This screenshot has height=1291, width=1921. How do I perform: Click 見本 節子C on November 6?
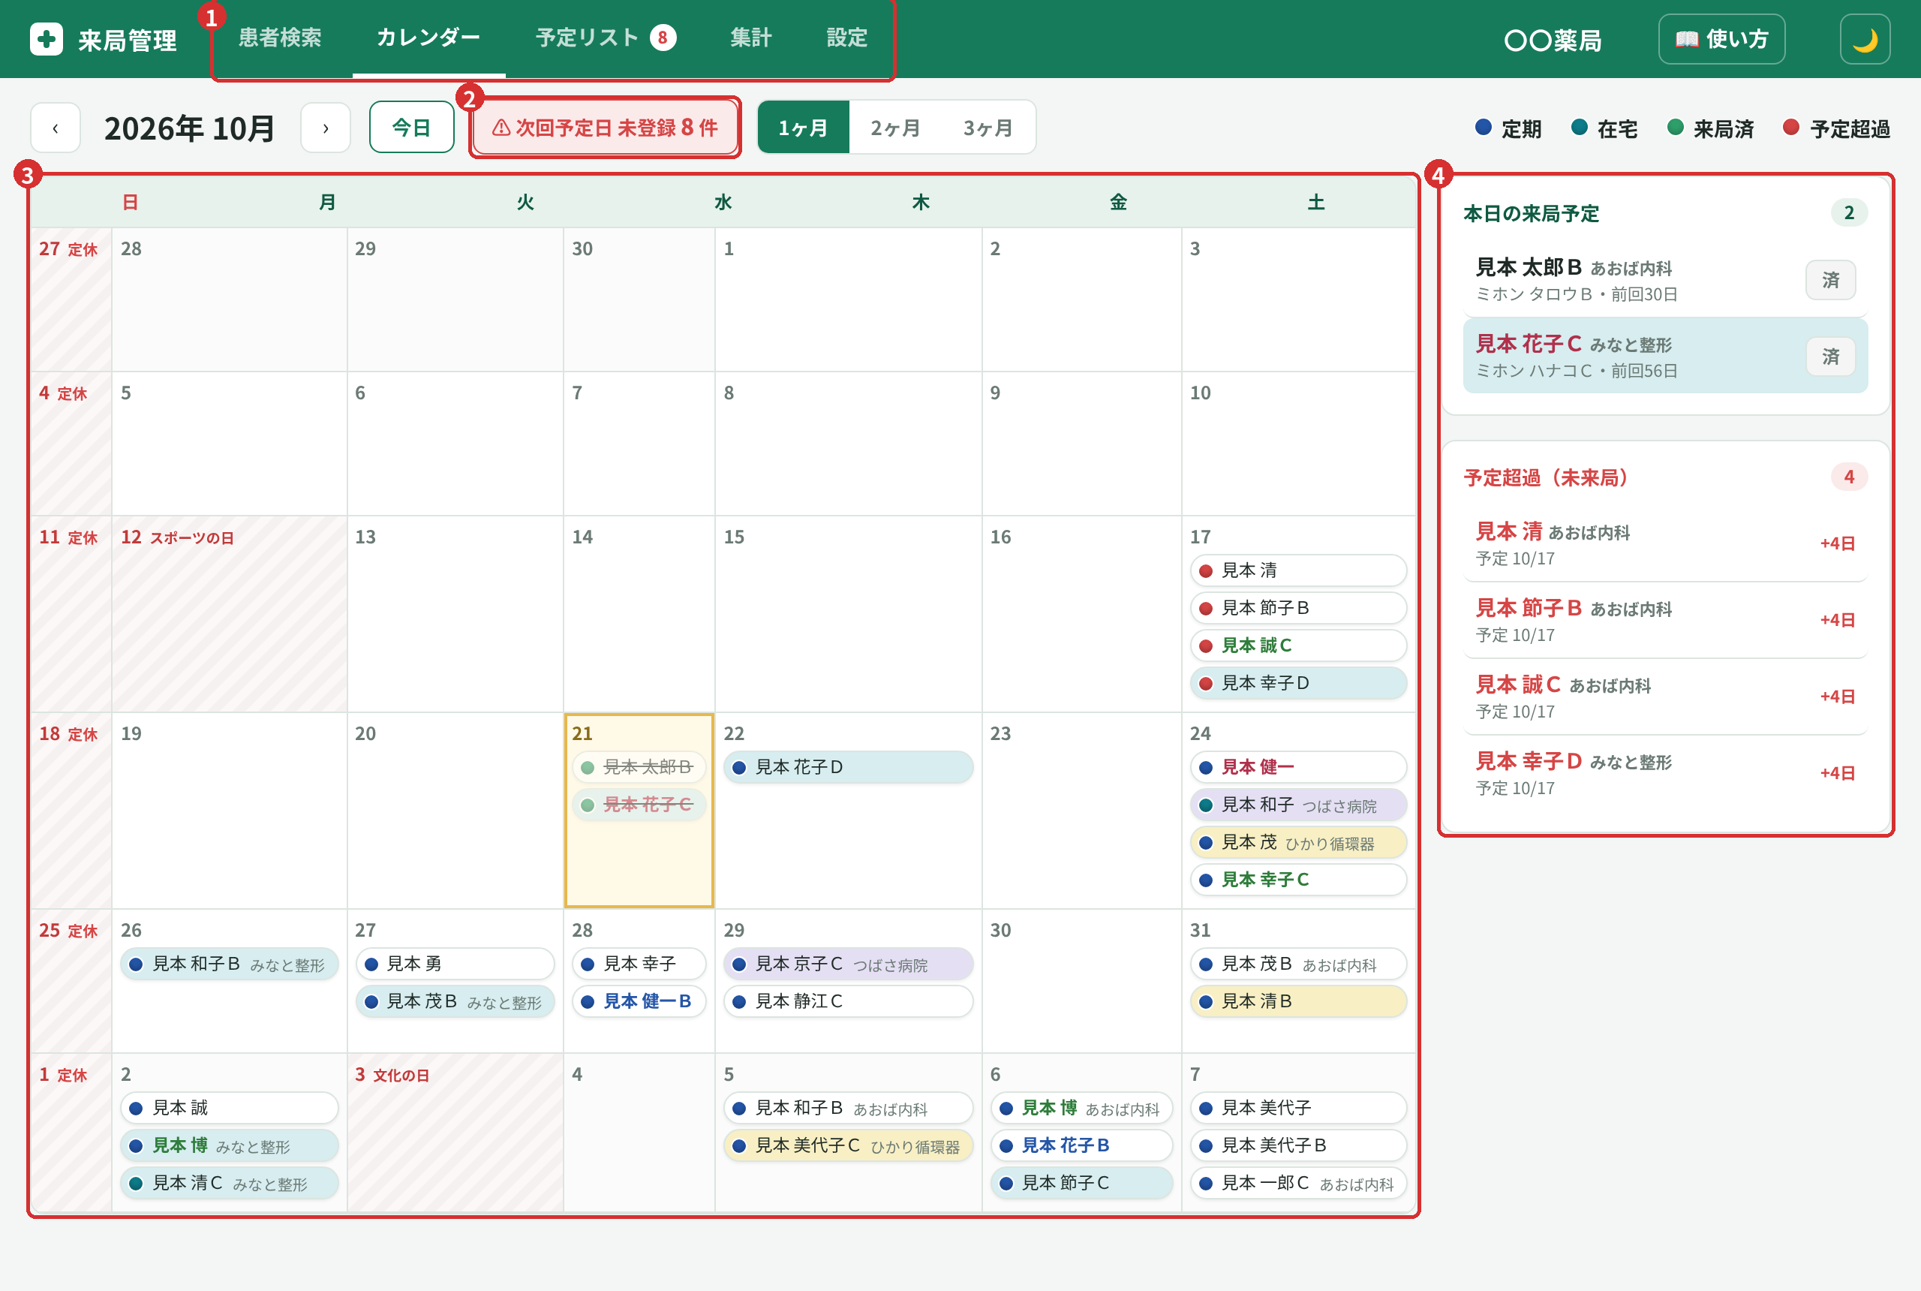point(1081,1184)
